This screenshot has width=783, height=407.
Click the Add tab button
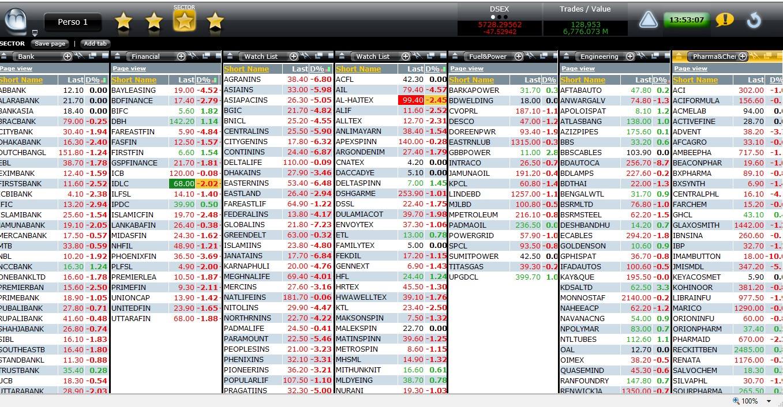tap(95, 43)
